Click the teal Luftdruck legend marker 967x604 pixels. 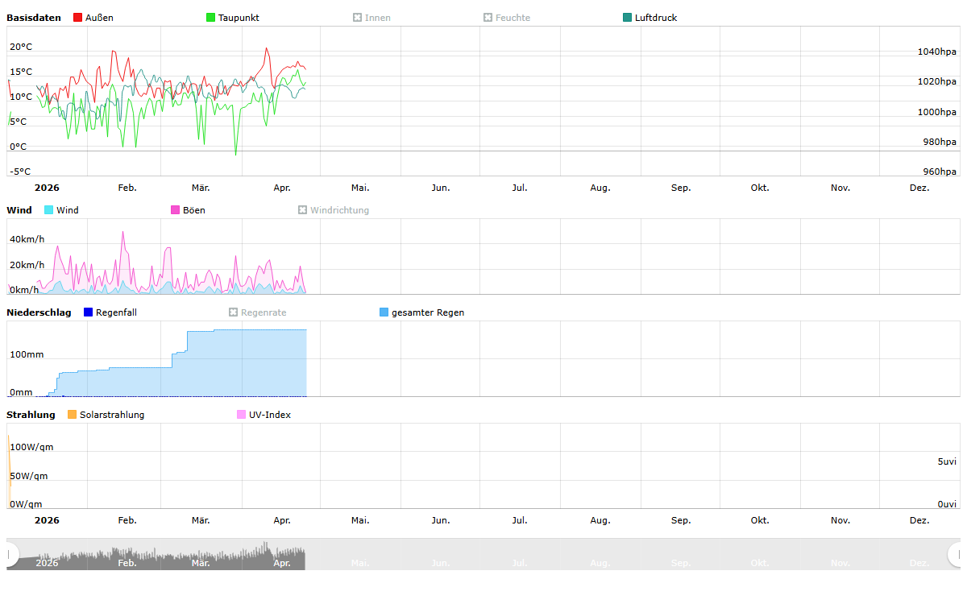[628, 18]
